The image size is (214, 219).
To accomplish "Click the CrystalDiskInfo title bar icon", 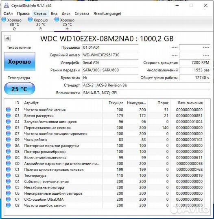I will [6, 5].
